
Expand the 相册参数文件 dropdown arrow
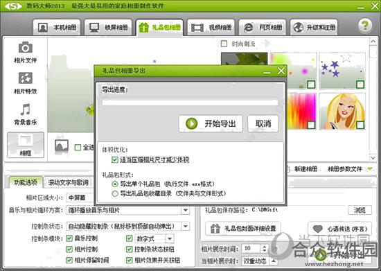(370, 169)
